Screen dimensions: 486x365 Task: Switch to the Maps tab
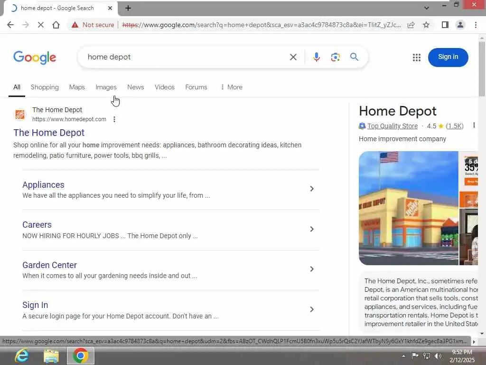[77, 87]
